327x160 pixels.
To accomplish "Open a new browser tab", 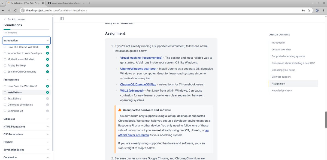I will [90, 3].
